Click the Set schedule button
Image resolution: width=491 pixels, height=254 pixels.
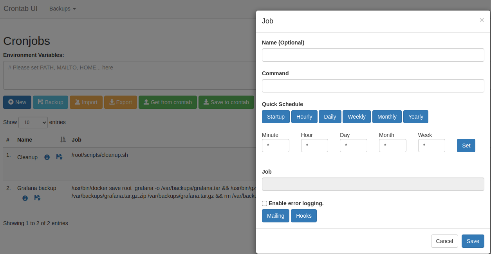[466, 146]
